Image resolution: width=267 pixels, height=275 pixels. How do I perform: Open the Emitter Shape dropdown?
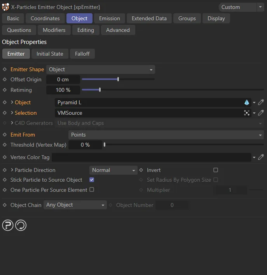[101, 70]
